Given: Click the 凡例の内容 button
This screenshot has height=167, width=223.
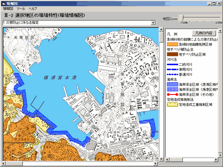Looking at the screenshot, I should pos(204,33).
